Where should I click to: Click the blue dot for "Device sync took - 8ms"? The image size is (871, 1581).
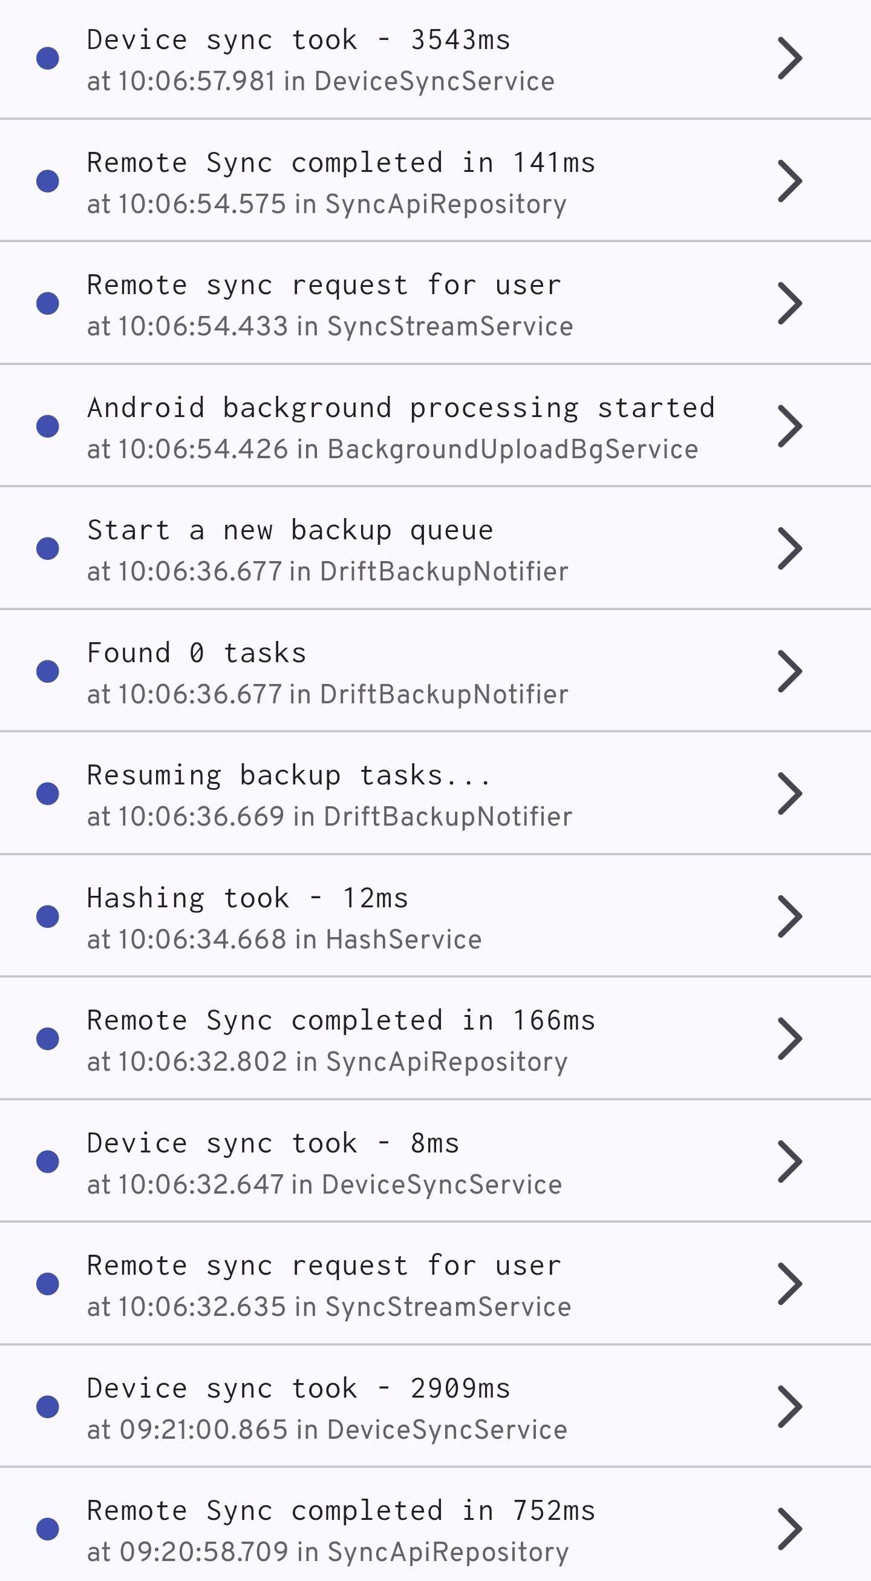click(48, 1161)
